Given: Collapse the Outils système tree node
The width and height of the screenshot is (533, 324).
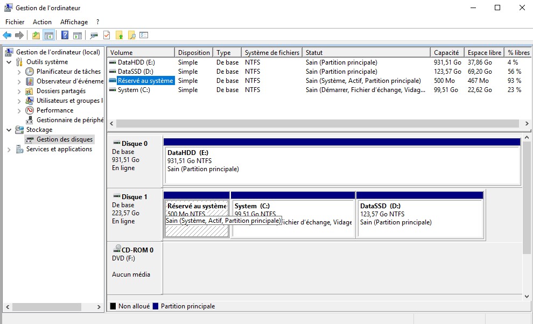Looking at the screenshot, I should 9,62.
